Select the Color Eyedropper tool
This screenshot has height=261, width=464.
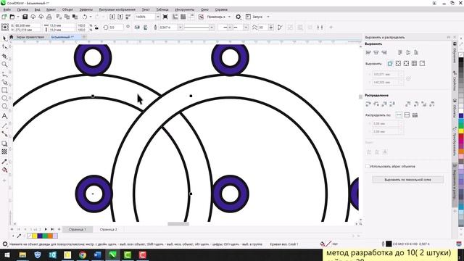[4, 162]
